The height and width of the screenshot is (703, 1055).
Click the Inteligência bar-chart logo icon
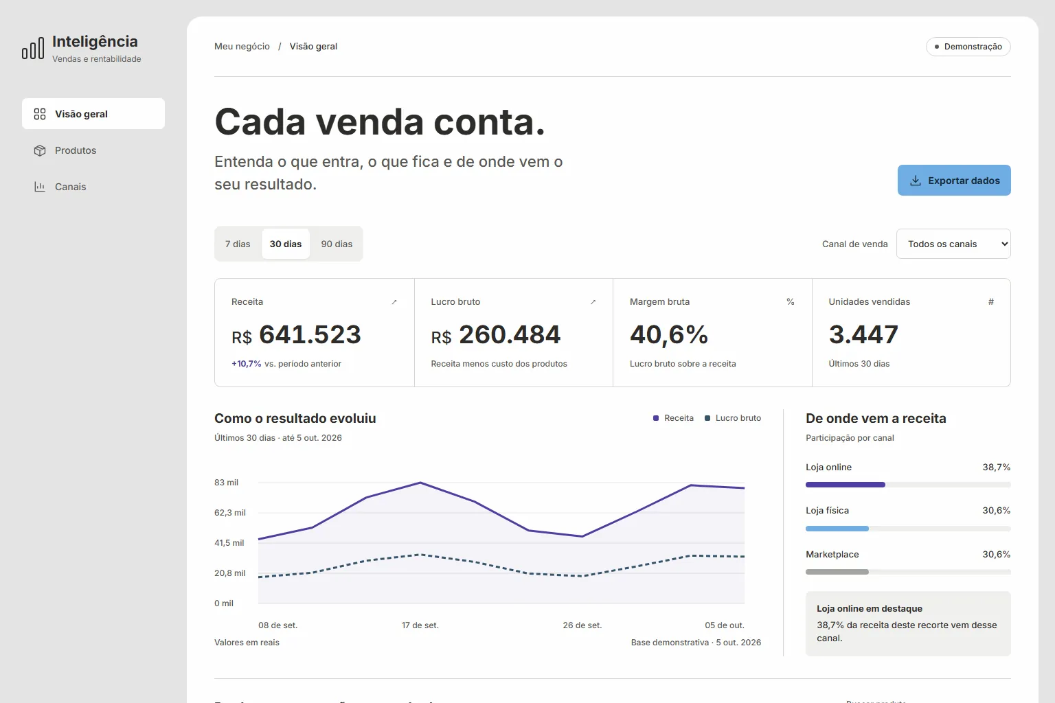tap(33, 48)
